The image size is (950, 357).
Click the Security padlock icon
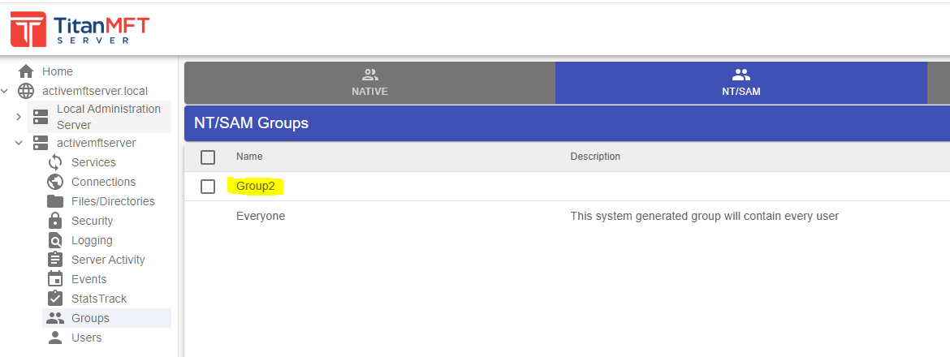[x=55, y=221]
